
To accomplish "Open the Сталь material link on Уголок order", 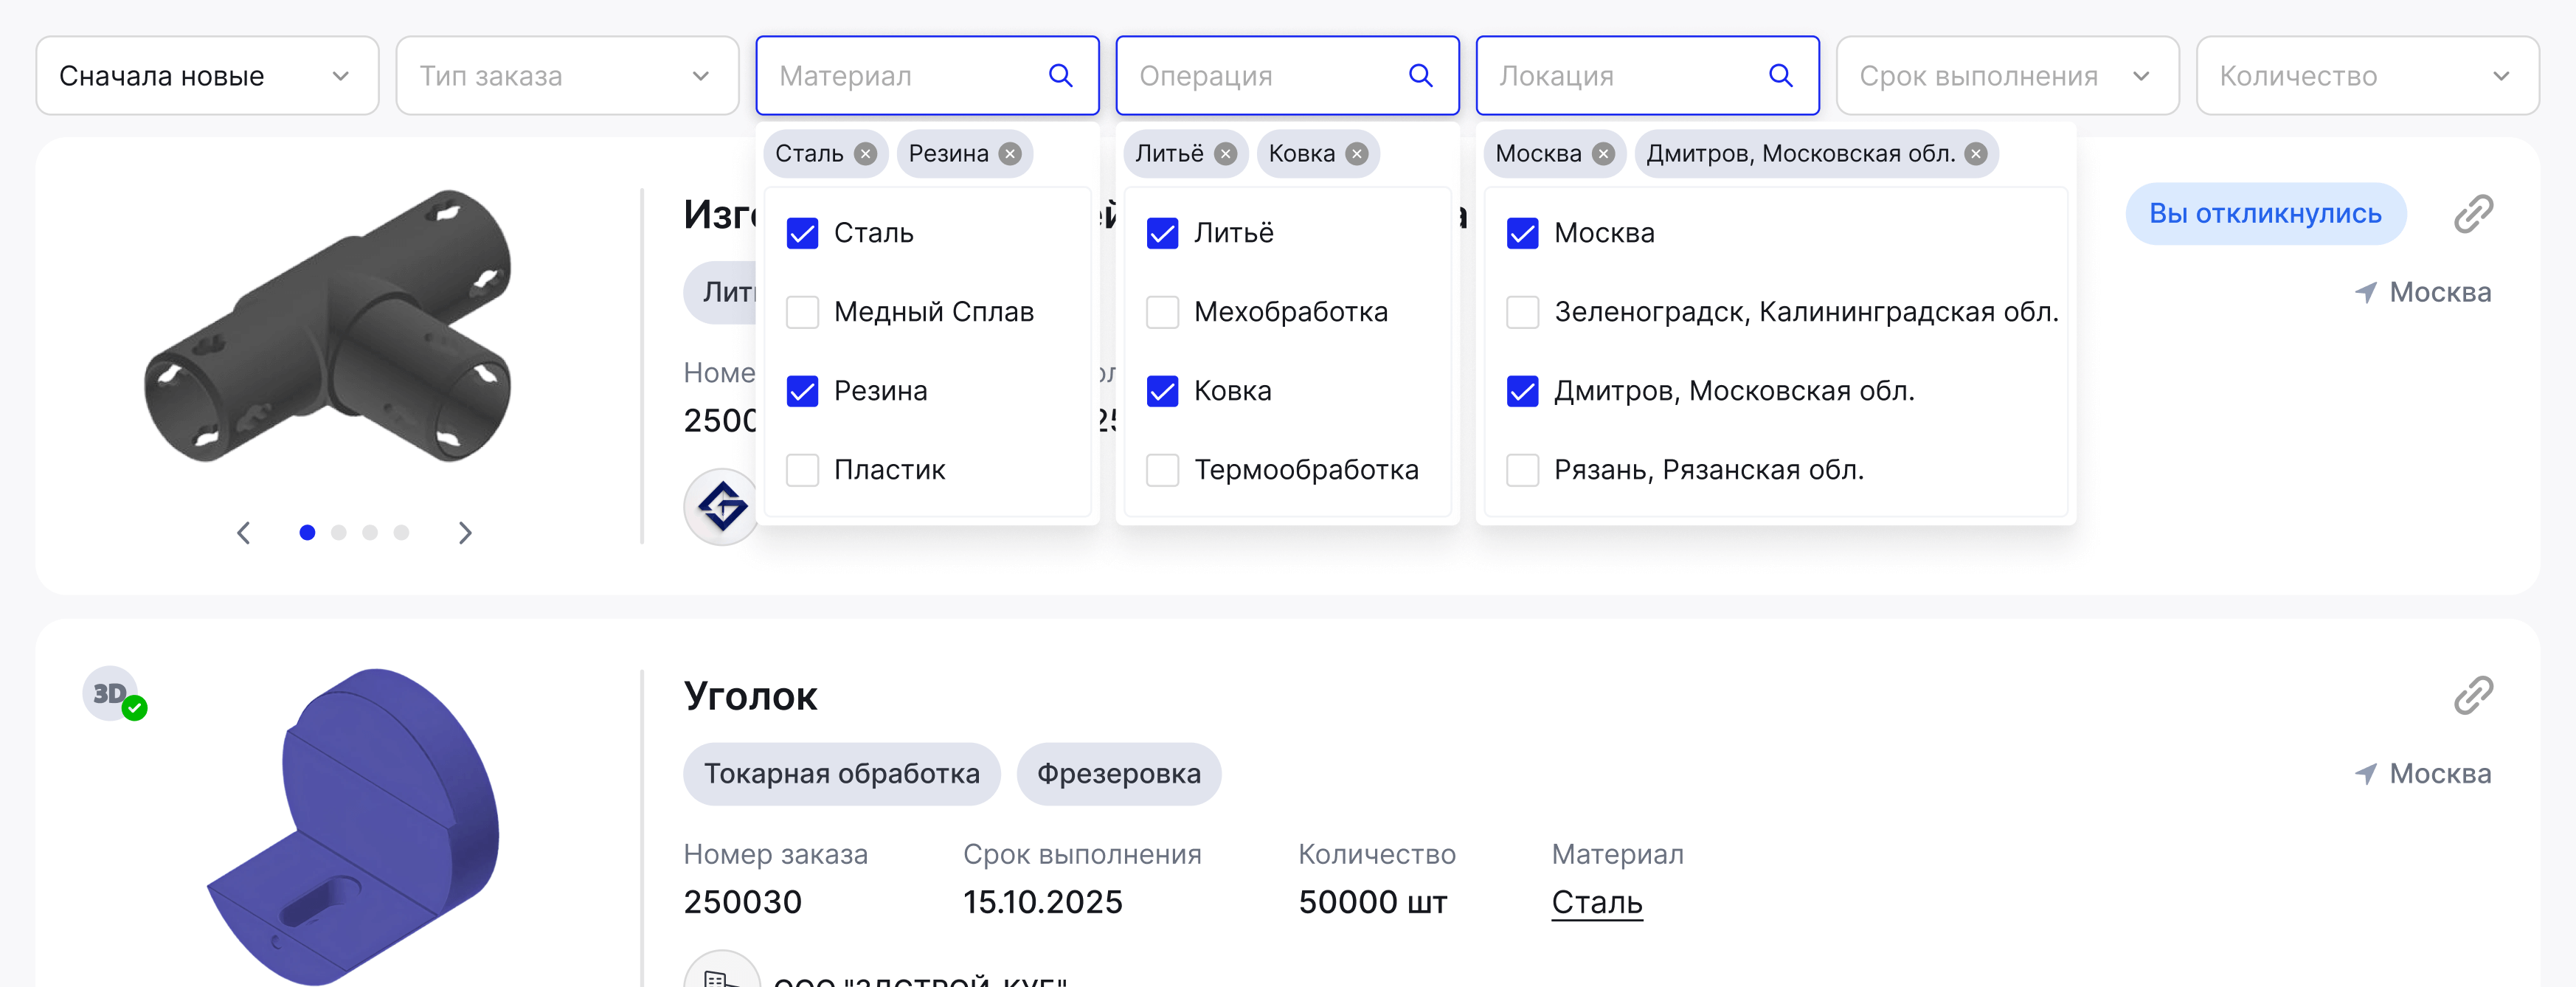I will [1596, 901].
